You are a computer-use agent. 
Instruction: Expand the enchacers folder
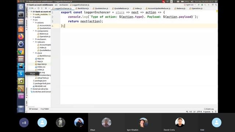pos(33,39)
